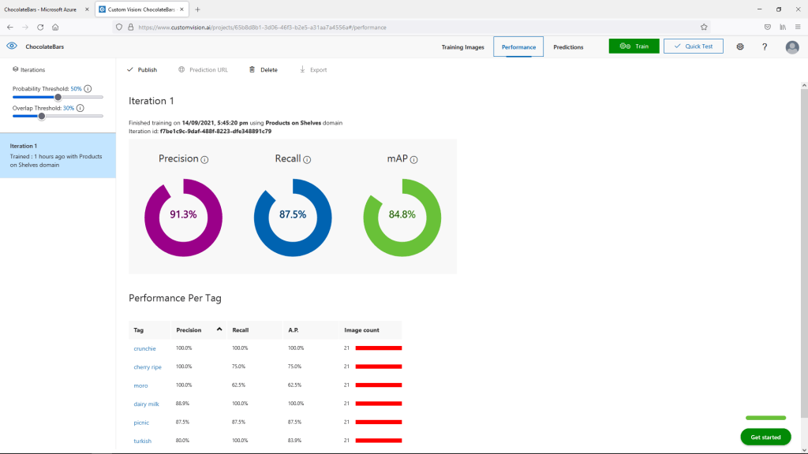The width and height of the screenshot is (808, 454).
Task: Open the user account avatar
Action: [x=792, y=47]
